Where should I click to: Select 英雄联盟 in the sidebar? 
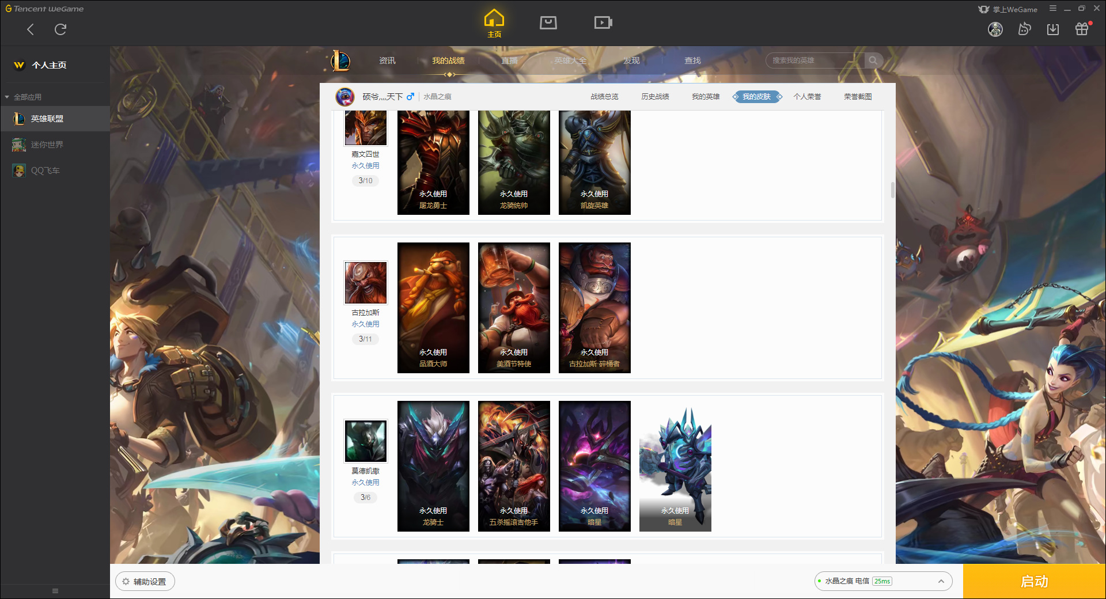click(x=55, y=119)
